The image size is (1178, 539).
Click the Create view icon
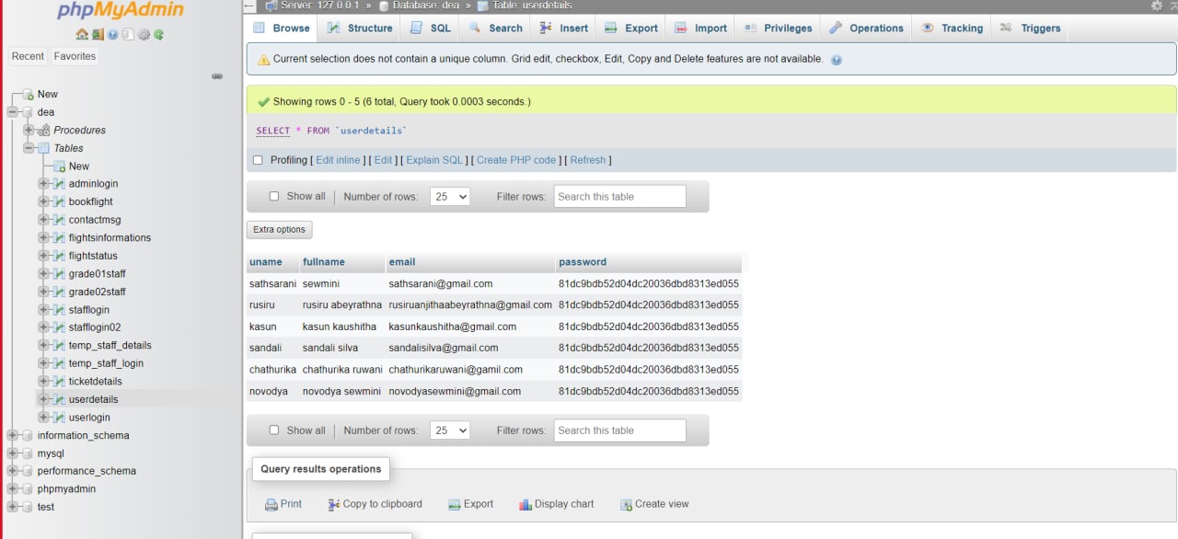point(626,504)
